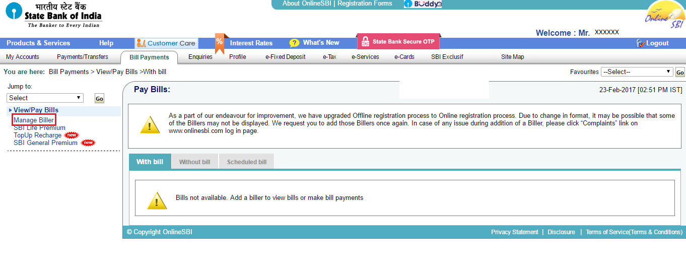Click Go button next to Favourites dropdown

(680, 73)
